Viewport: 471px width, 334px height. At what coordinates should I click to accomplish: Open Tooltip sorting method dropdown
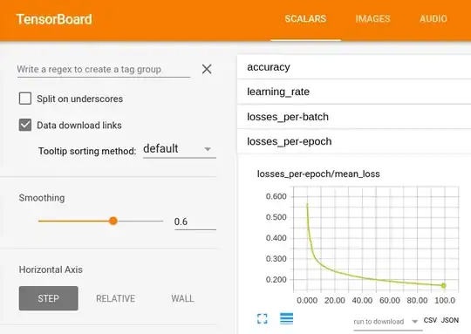click(x=180, y=149)
